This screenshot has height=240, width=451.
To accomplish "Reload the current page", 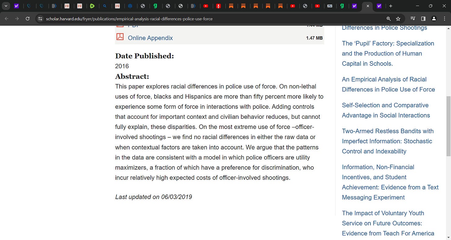I will coord(28,19).
